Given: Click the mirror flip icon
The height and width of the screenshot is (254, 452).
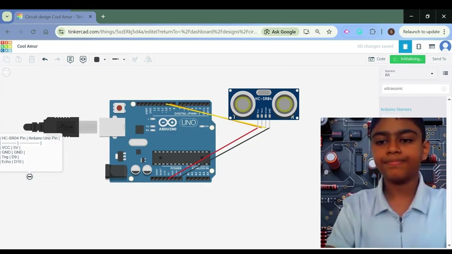Looking at the screenshot, I should coord(148,59).
